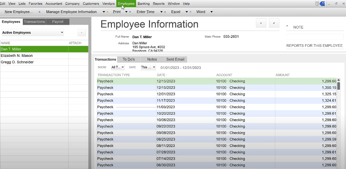Click the attach file button beside Employee Information
Image resolution: width=346 pixels, height=169 pixels.
pos(261,23)
